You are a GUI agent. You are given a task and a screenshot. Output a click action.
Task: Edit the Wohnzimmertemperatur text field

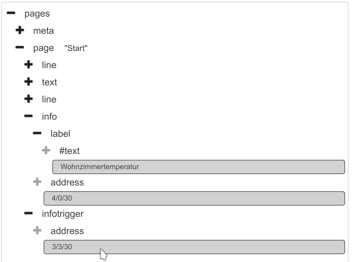point(199,167)
